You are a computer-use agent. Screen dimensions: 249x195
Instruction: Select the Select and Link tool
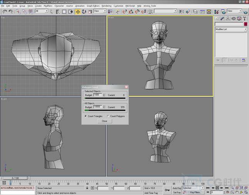[x=18, y=12]
